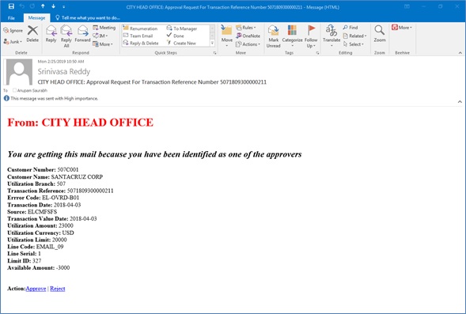Viewport: 466px width, 314px height.
Task: Reply to the sender
Action: click(x=51, y=34)
